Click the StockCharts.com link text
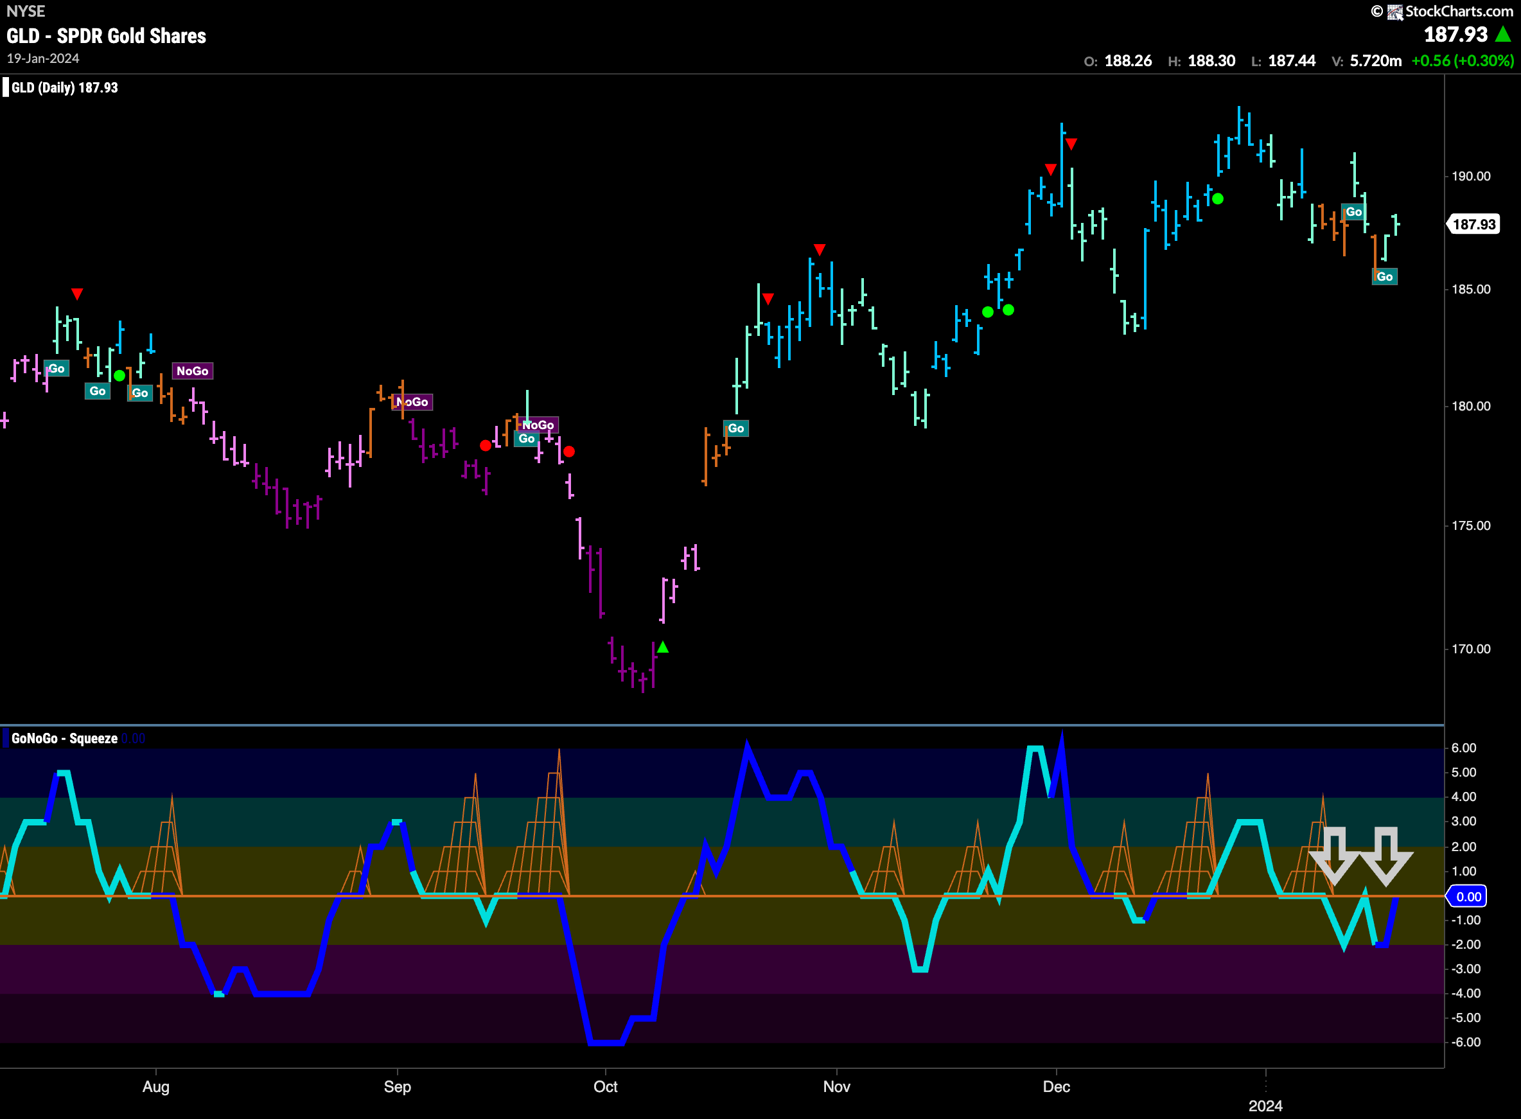 pos(1459,12)
